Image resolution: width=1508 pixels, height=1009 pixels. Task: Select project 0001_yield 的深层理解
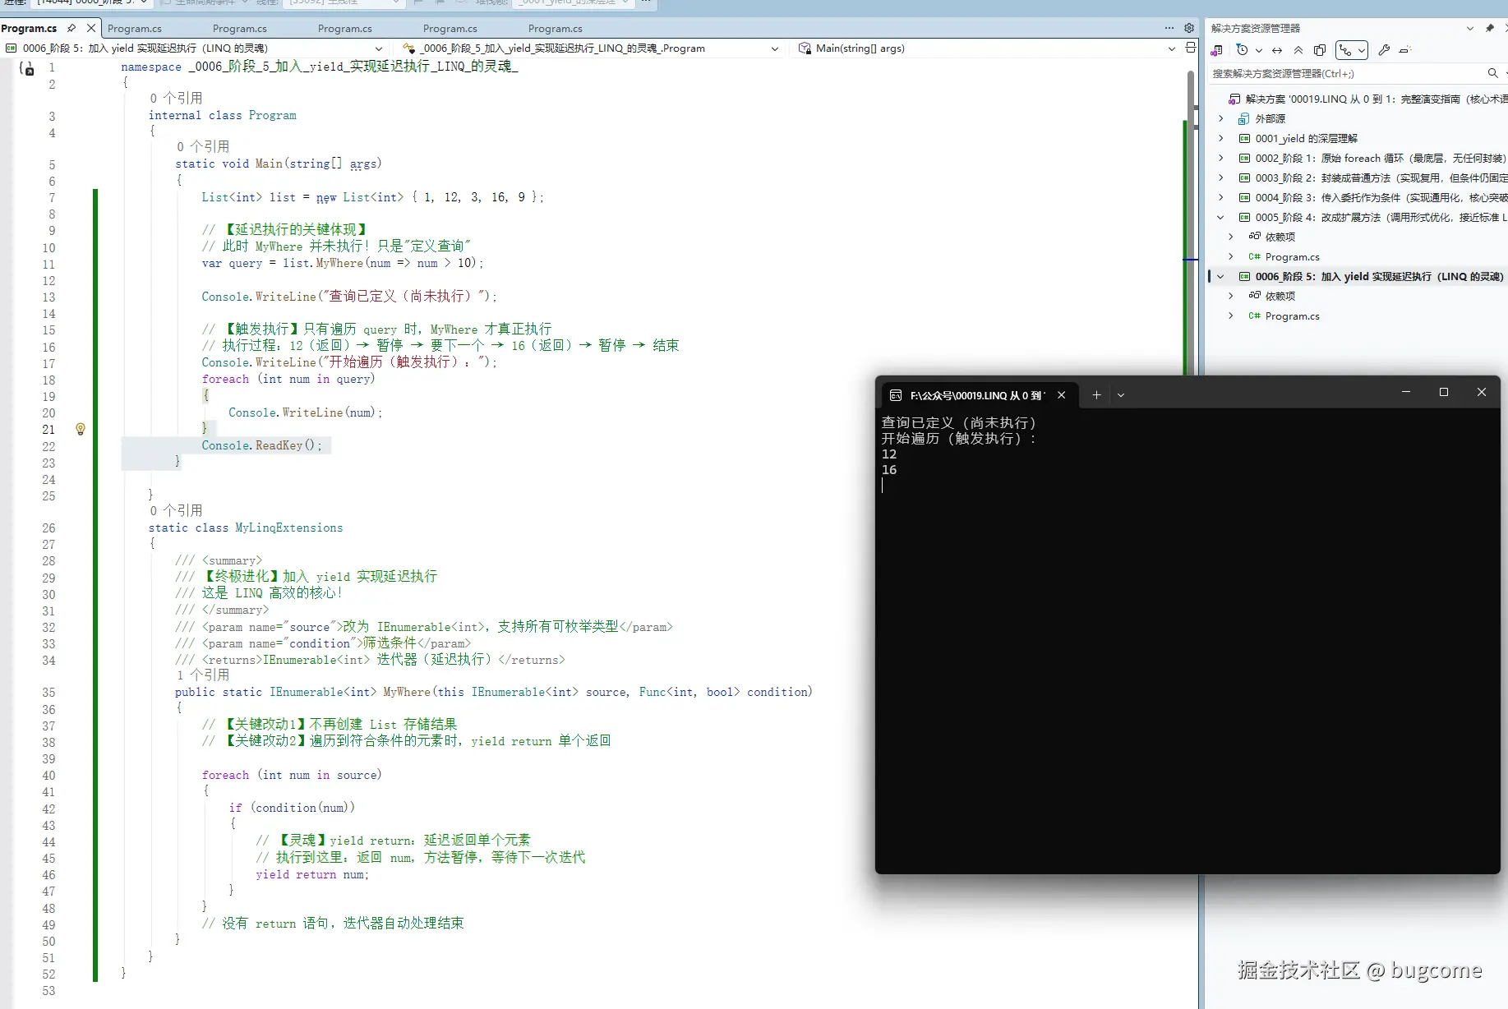pyautogui.click(x=1306, y=138)
